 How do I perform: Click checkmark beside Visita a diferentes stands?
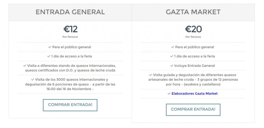click(x=25, y=66)
